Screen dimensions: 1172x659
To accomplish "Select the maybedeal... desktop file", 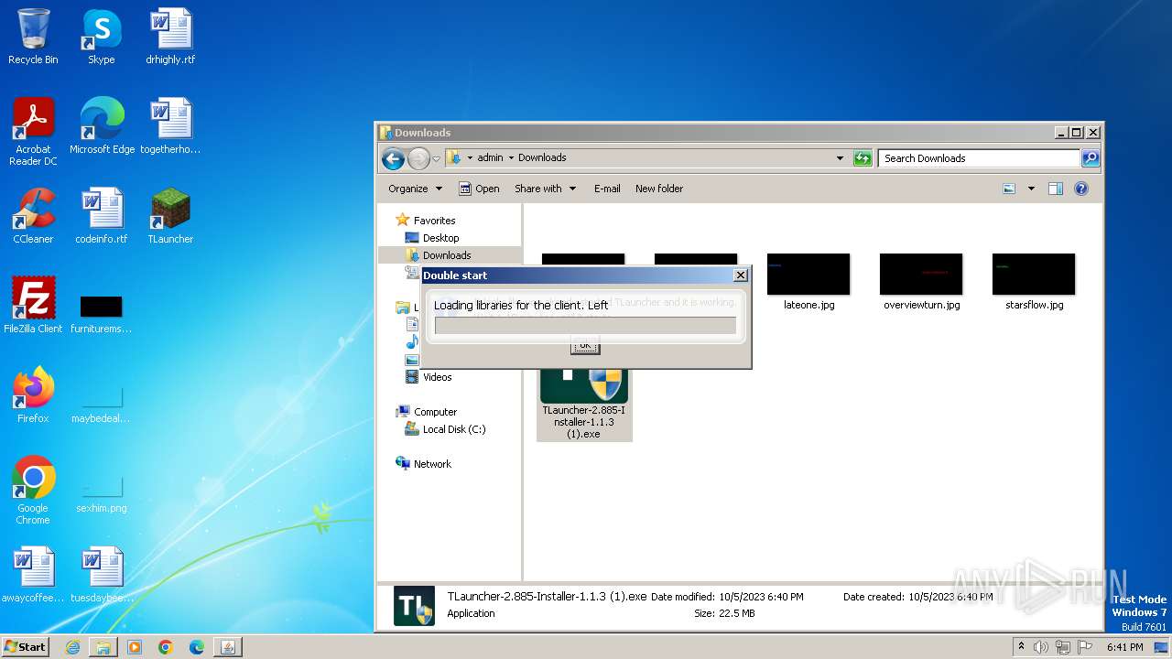I will click(102, 403).
